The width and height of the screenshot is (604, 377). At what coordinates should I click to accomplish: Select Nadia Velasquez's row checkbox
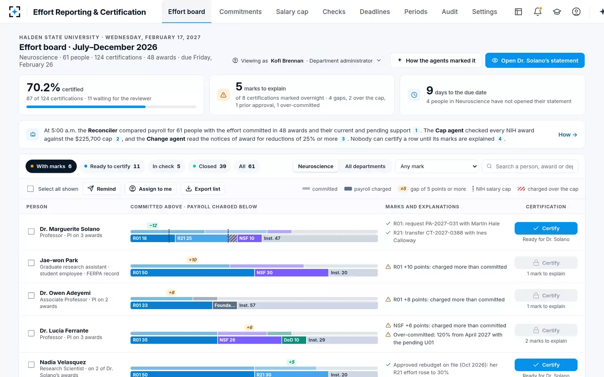tap(31, 364)
